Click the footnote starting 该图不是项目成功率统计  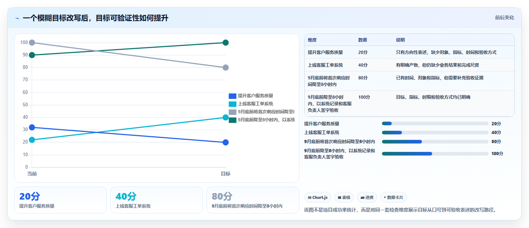point(400,210)
